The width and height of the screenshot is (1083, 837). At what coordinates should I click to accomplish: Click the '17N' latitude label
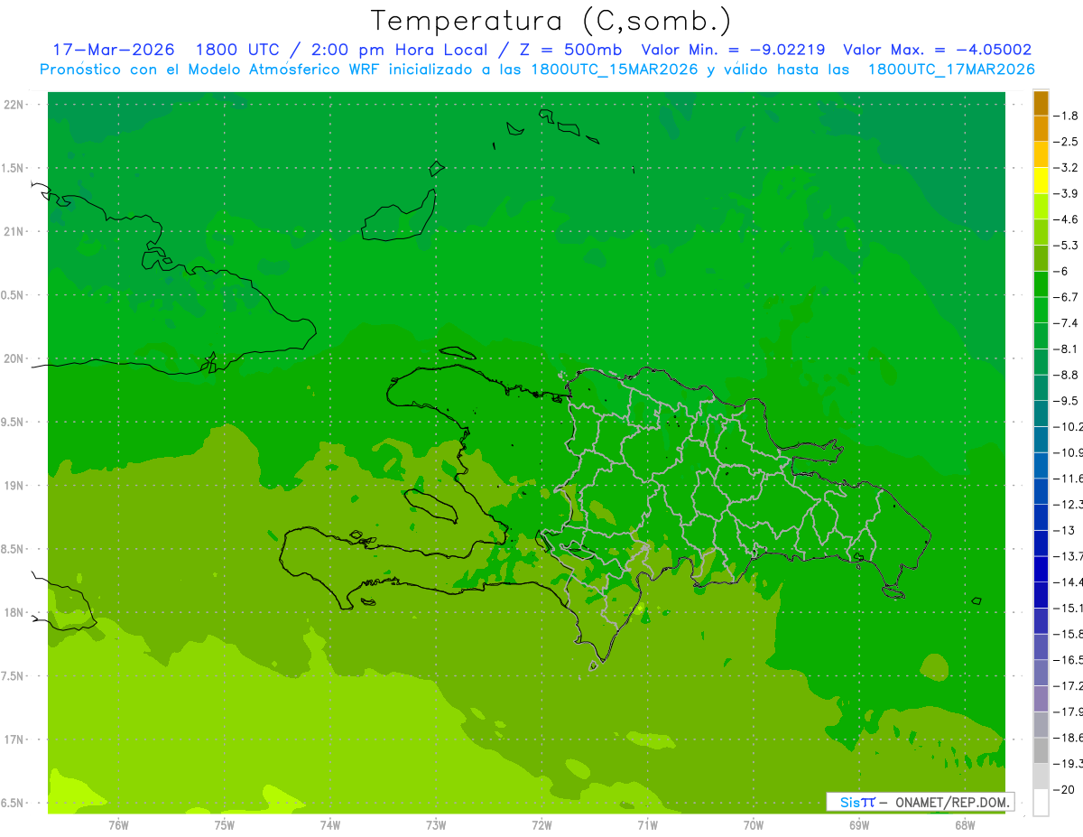(x=14, y=739)
